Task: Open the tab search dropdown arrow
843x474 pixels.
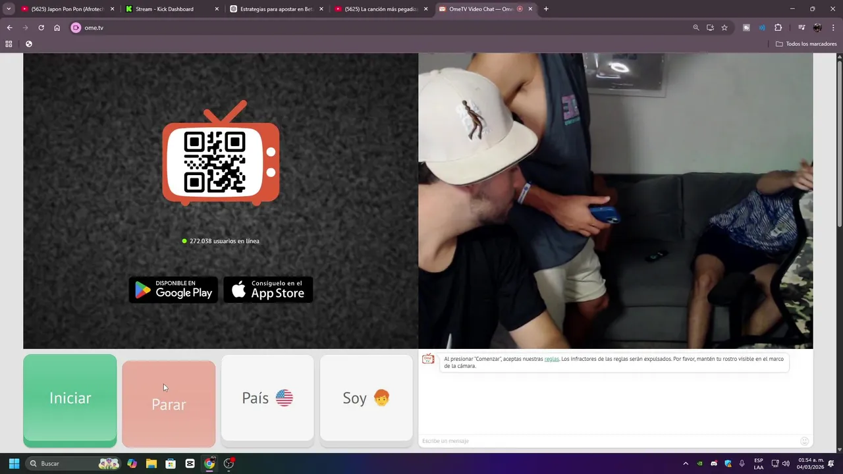Action: click(9, 9)
